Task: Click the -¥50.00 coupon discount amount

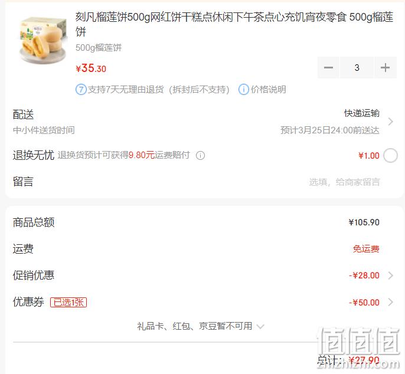Action: click(x=364, y=302)
